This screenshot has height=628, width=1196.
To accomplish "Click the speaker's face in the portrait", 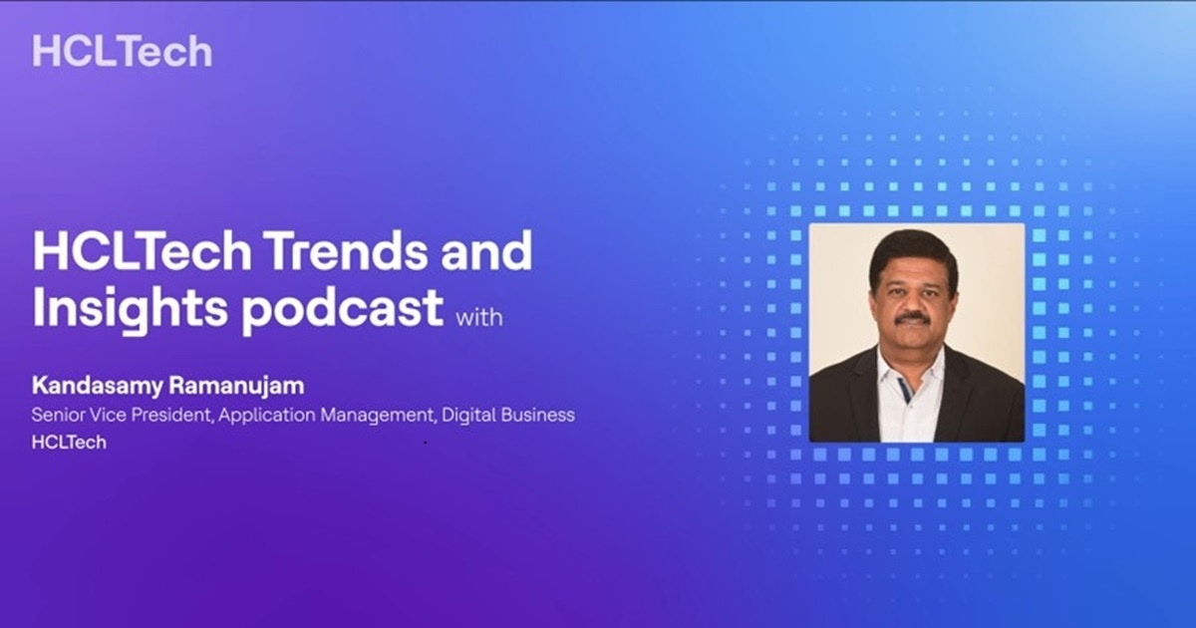I will (913, 299).
